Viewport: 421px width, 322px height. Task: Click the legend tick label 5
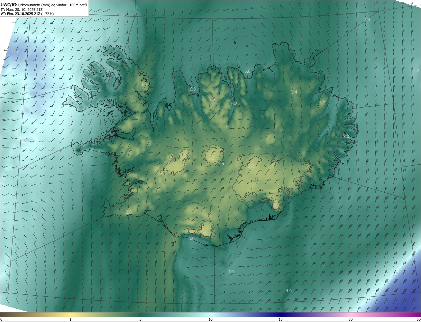click(140, 319)
